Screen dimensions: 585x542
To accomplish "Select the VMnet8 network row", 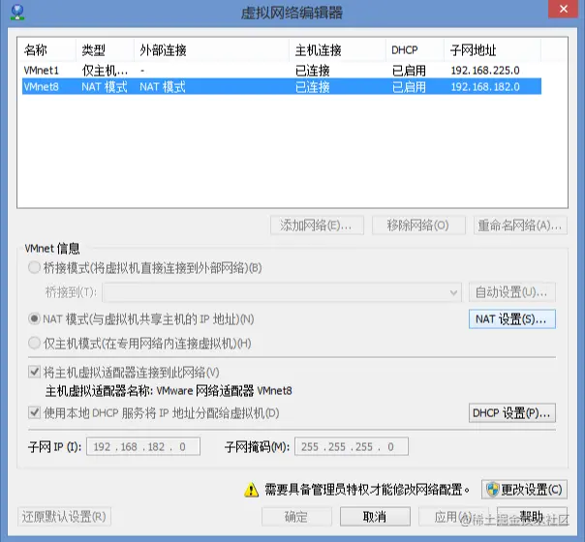I will [x=282, y=86].
